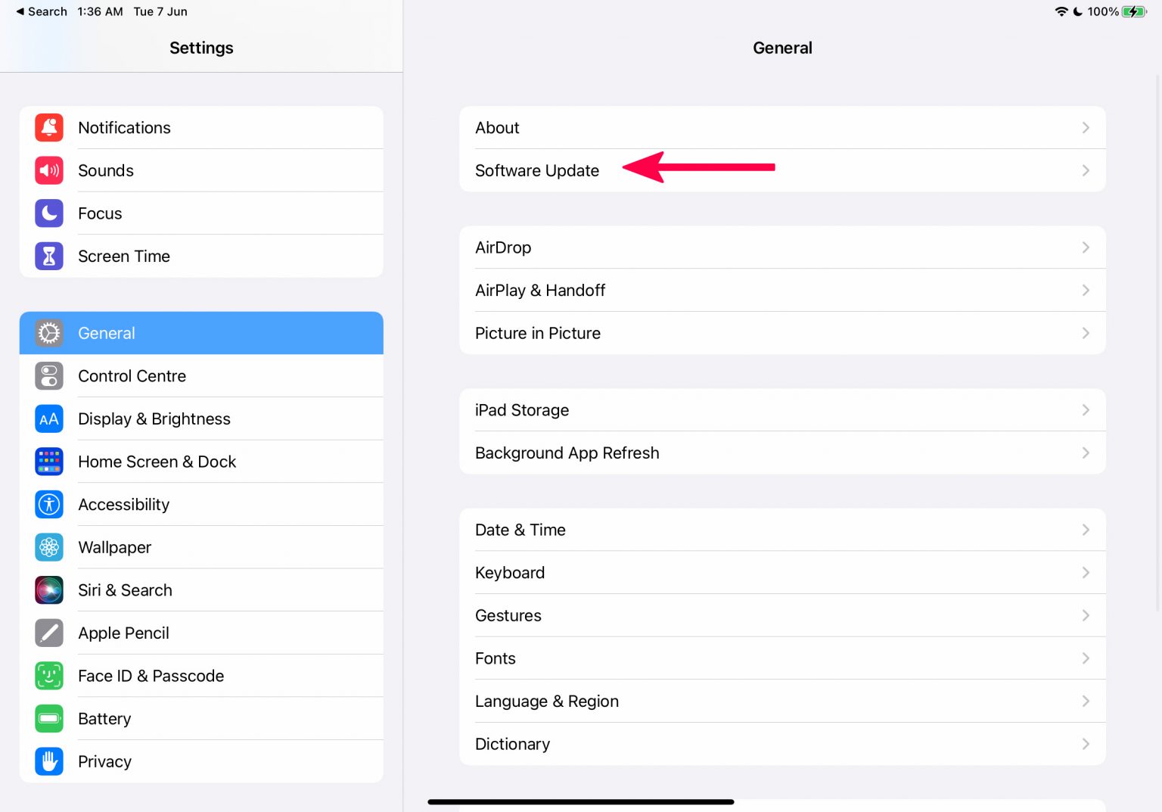
Task: Click the Screen Time hourglass icon
Action: point(48,256)
